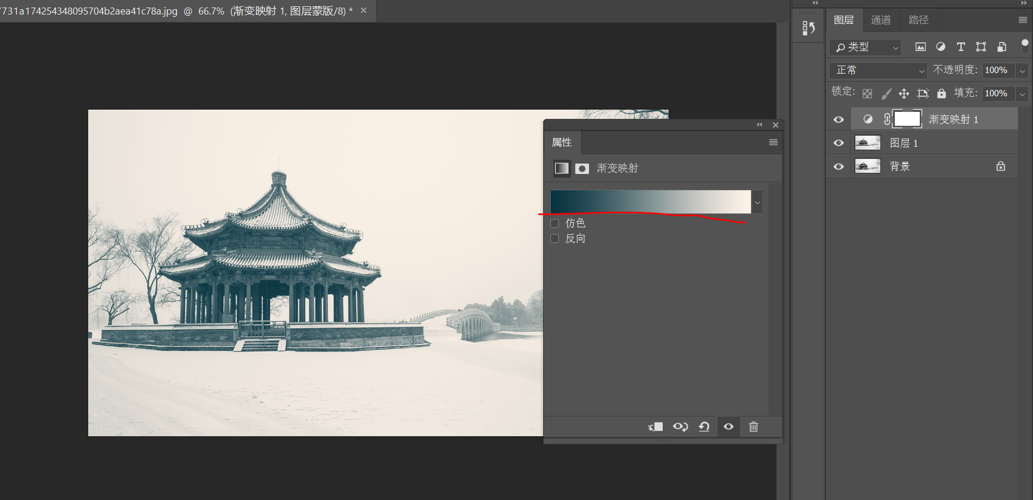
Task: Prevent auto-nesting into artboards lock icon
Action: tap(923, 93)
